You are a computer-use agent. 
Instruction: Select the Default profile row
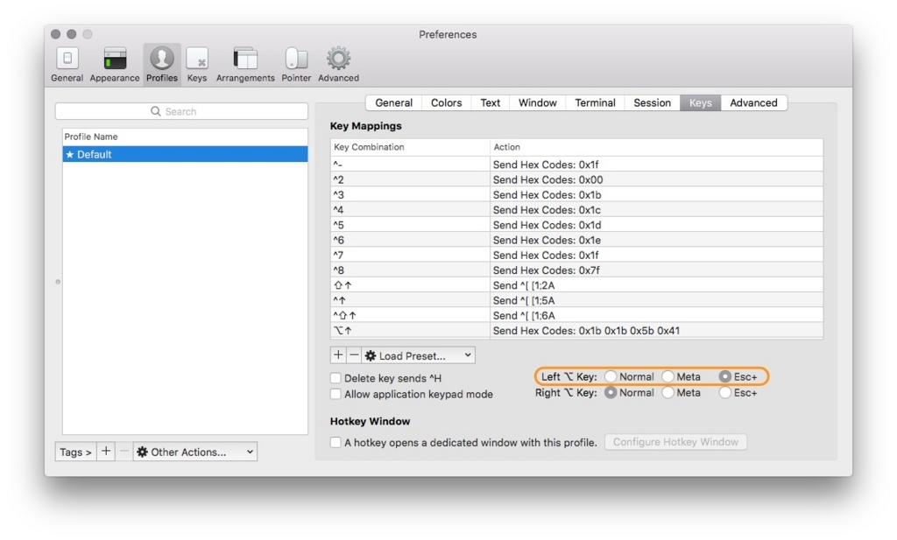pyautogui.click(x=186, y=154)
